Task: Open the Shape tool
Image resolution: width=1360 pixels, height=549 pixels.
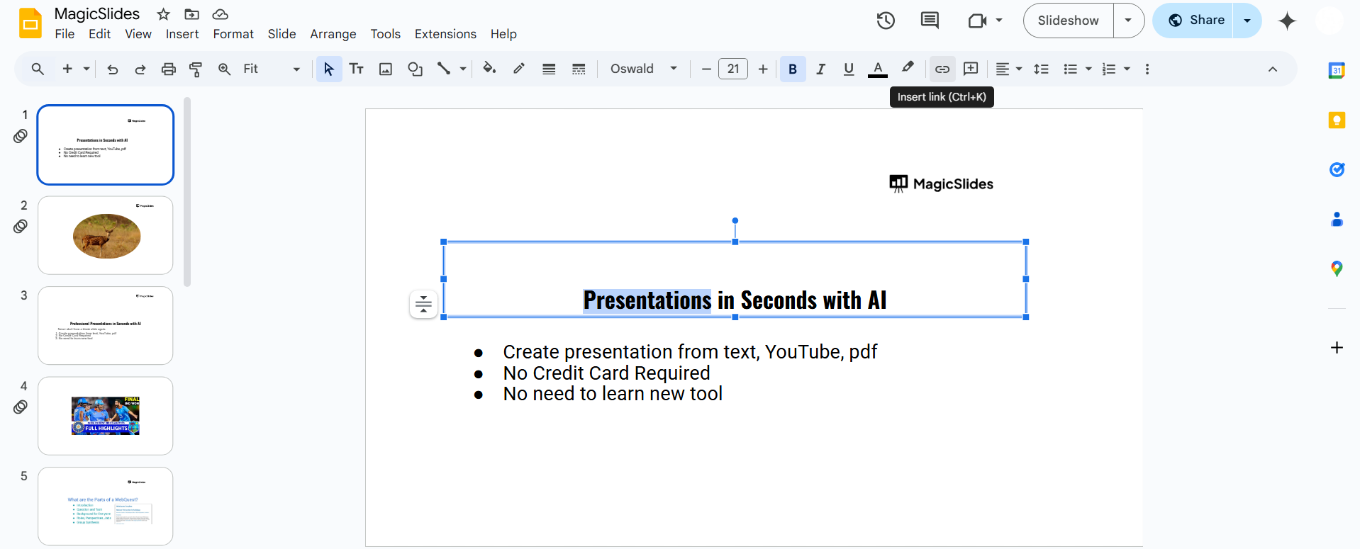Action: coord(415,69)
